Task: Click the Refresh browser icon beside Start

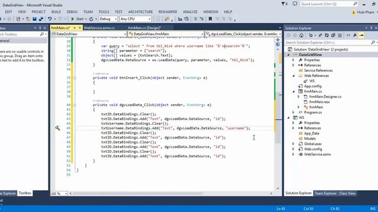Action: (x=91, y=19)
